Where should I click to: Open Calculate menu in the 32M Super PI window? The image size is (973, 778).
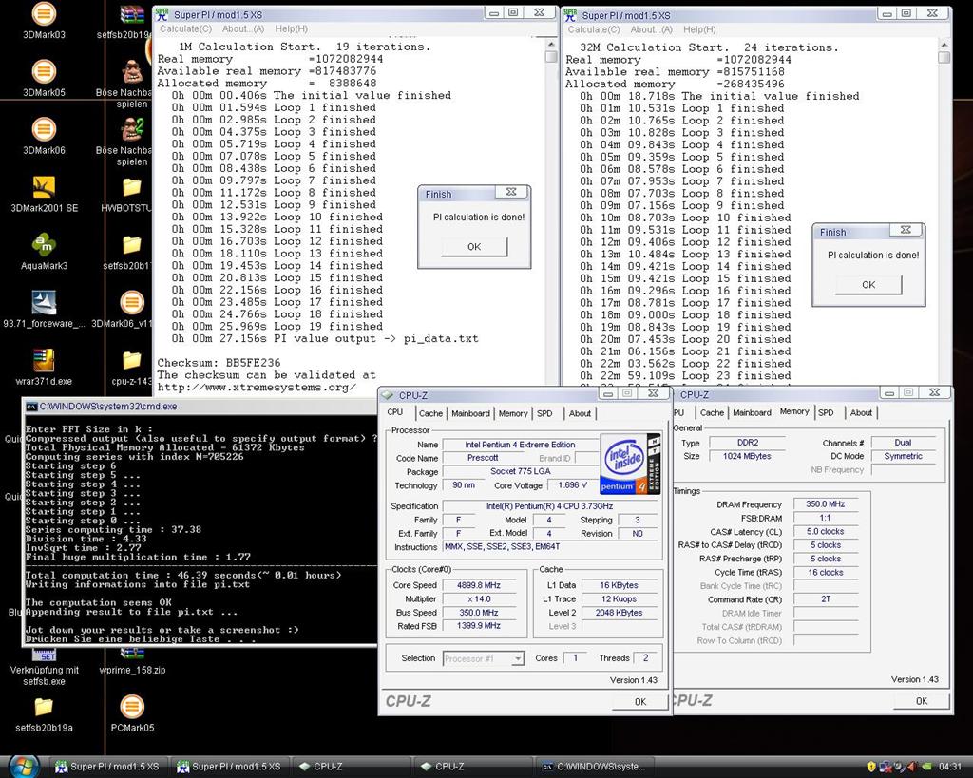pos(594,29)
